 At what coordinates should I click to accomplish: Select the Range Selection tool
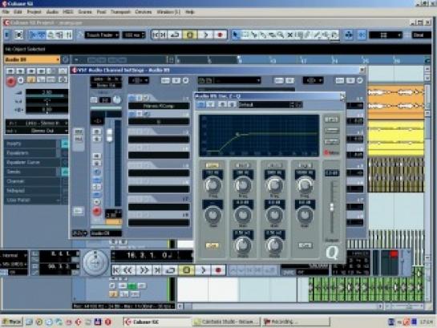pos(245,34)
